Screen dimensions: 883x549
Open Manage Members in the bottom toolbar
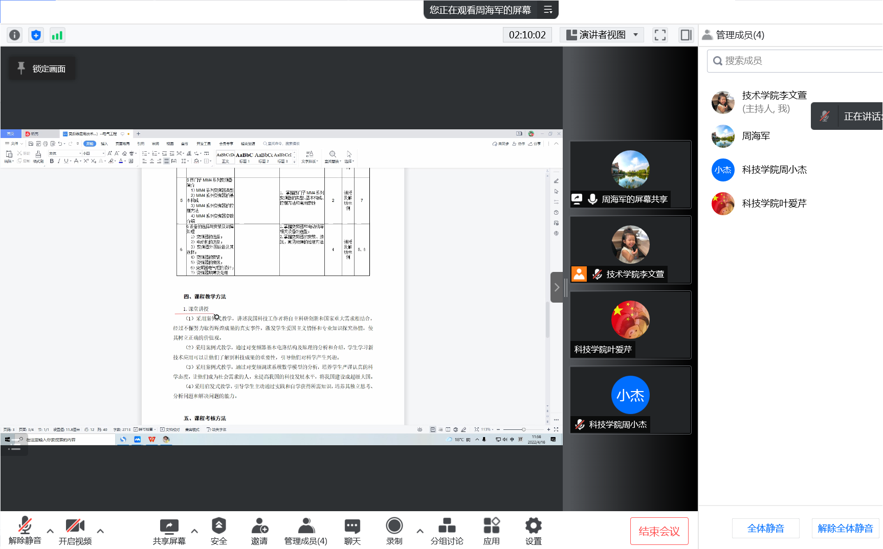(305, 531)
